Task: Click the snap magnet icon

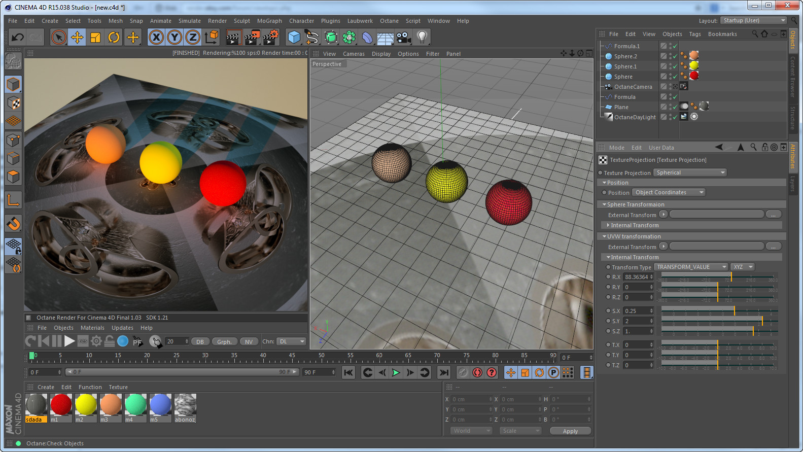Action: pyautogui.click(x=13, y=223)
